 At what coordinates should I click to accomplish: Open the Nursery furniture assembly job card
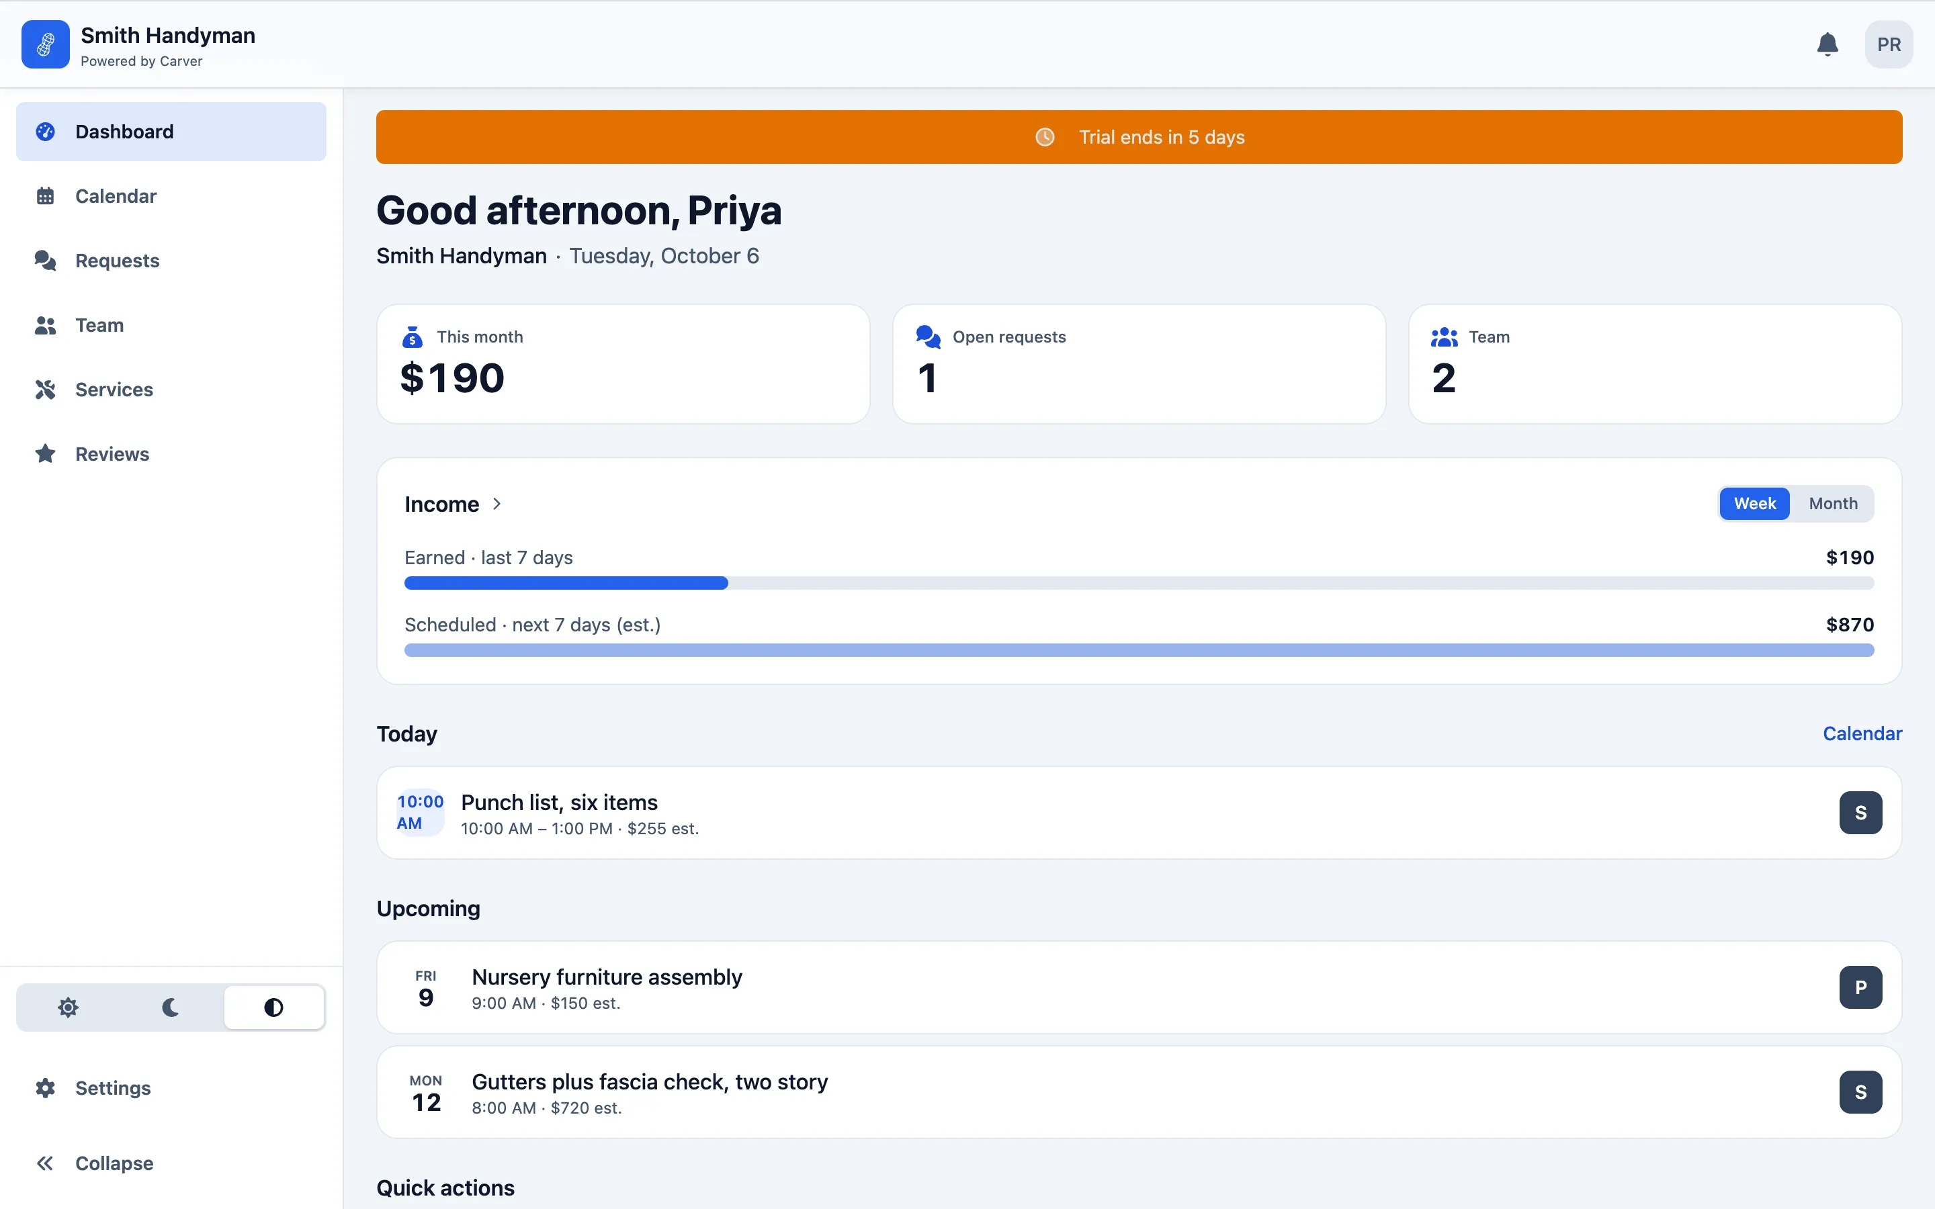1139,987
